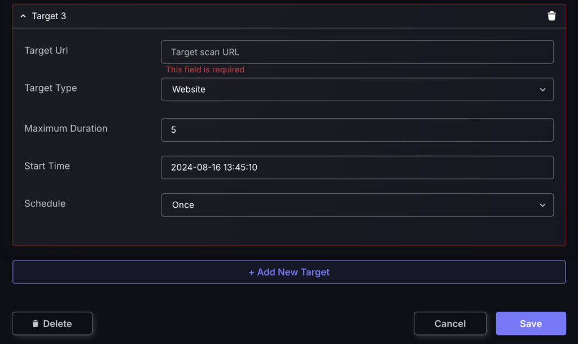This screenshot has height=344, width=578.
Task: Click the Maximum Duration label
Action: (66, 128)
